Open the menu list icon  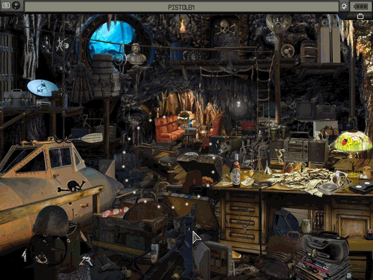6,5
